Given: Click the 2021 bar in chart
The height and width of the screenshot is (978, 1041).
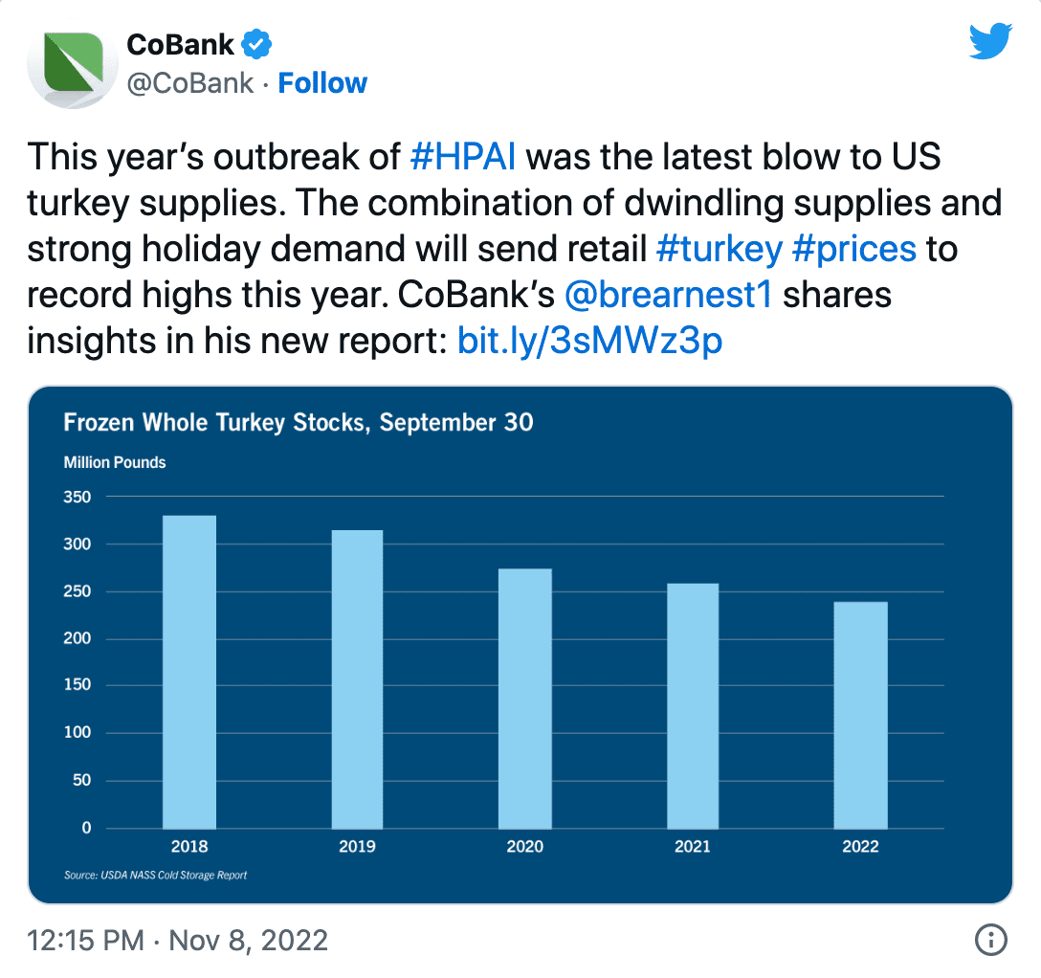Looking at the screenshot, I should coord(693,706).
